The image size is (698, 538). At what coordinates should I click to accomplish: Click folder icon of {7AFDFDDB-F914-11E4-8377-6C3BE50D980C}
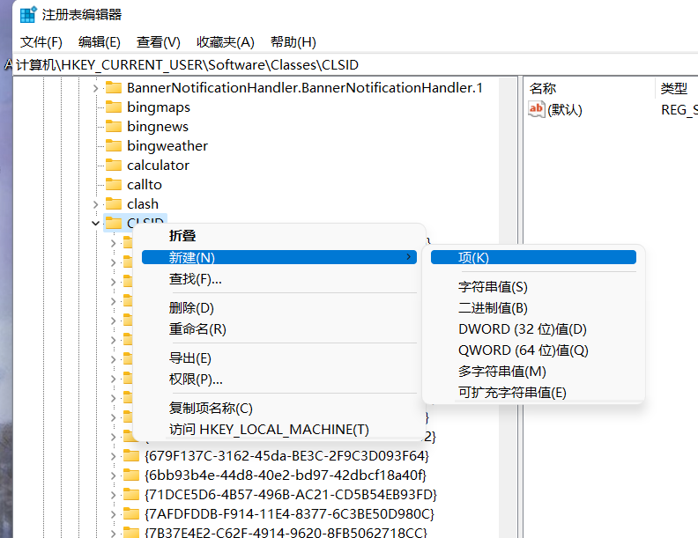click(x=130, y=513)
